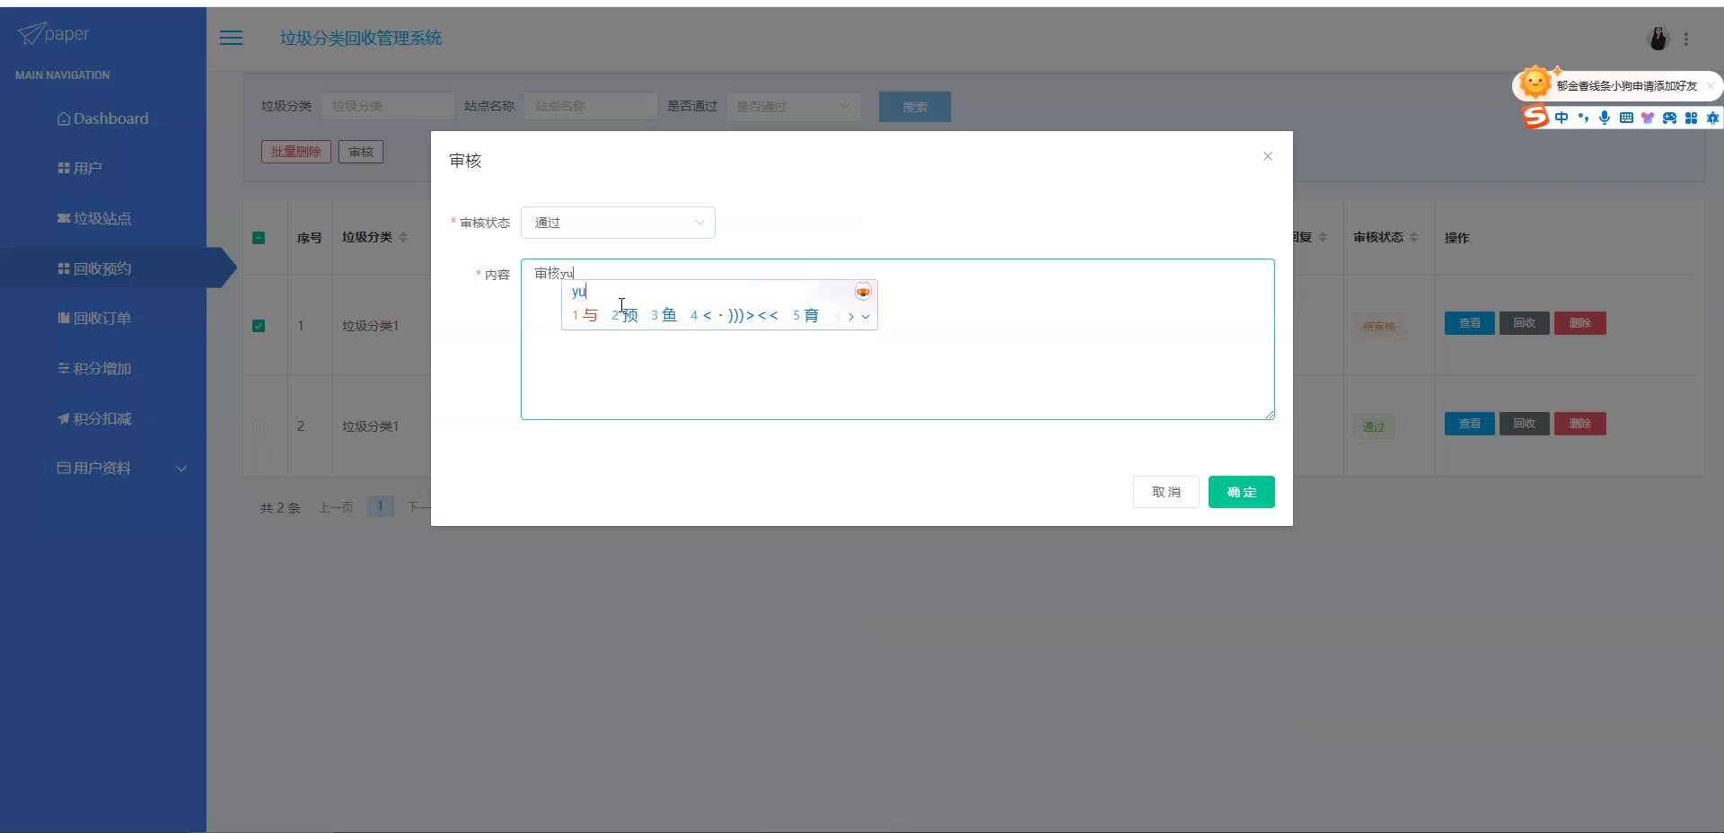The height and width of the screenshot is (833, 1724).
Task: Choose candidate 4 fish emoticon
Action: pyautogui.click(x=734, y=315)
